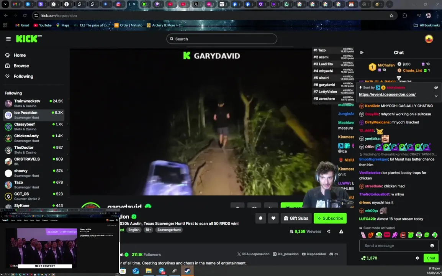This screenshot has height=276, width=442.
Task: Open Steam from the taskbar
Action: click(x=187, y=271)
